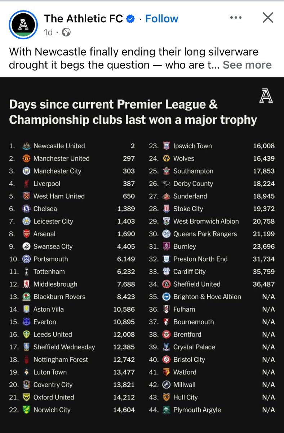Click the globe public audience icon
This screenshot has width=284, height=433.
coord(66,32)
